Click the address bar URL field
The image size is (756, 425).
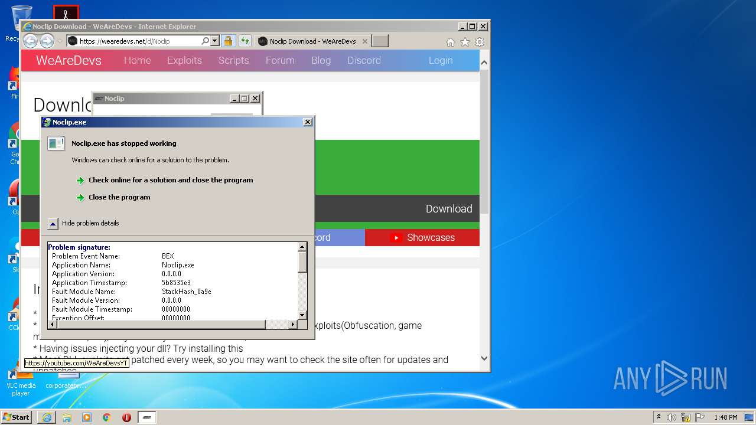(x=139, y=41)
